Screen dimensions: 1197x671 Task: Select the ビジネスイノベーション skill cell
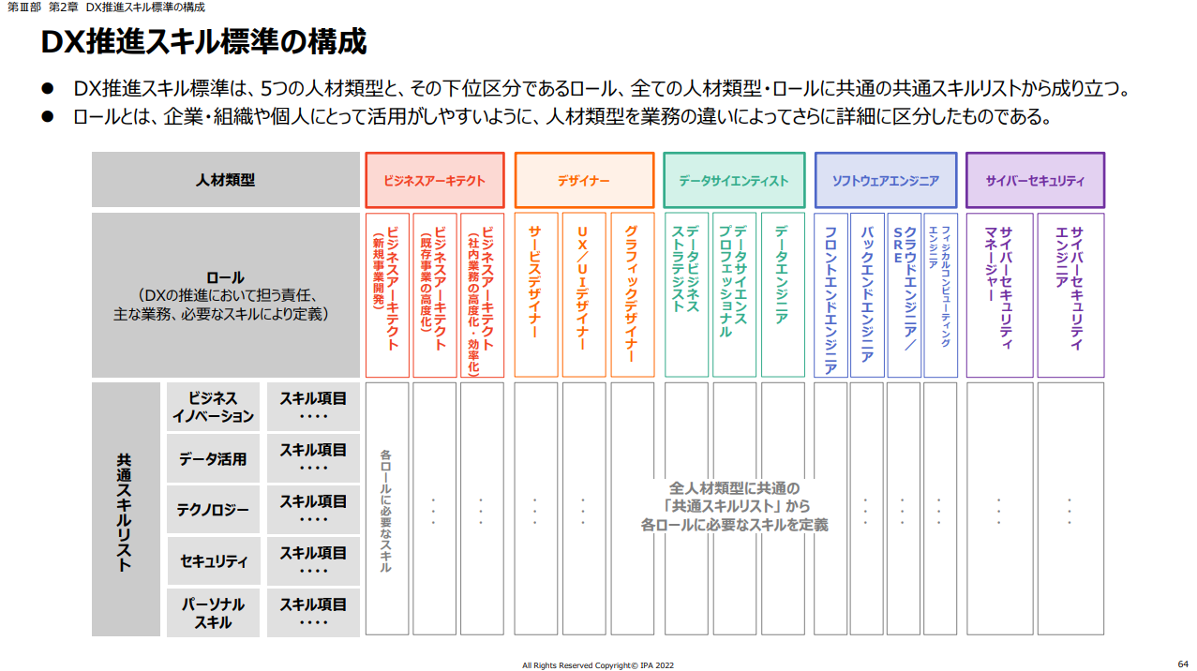[213, 405]
